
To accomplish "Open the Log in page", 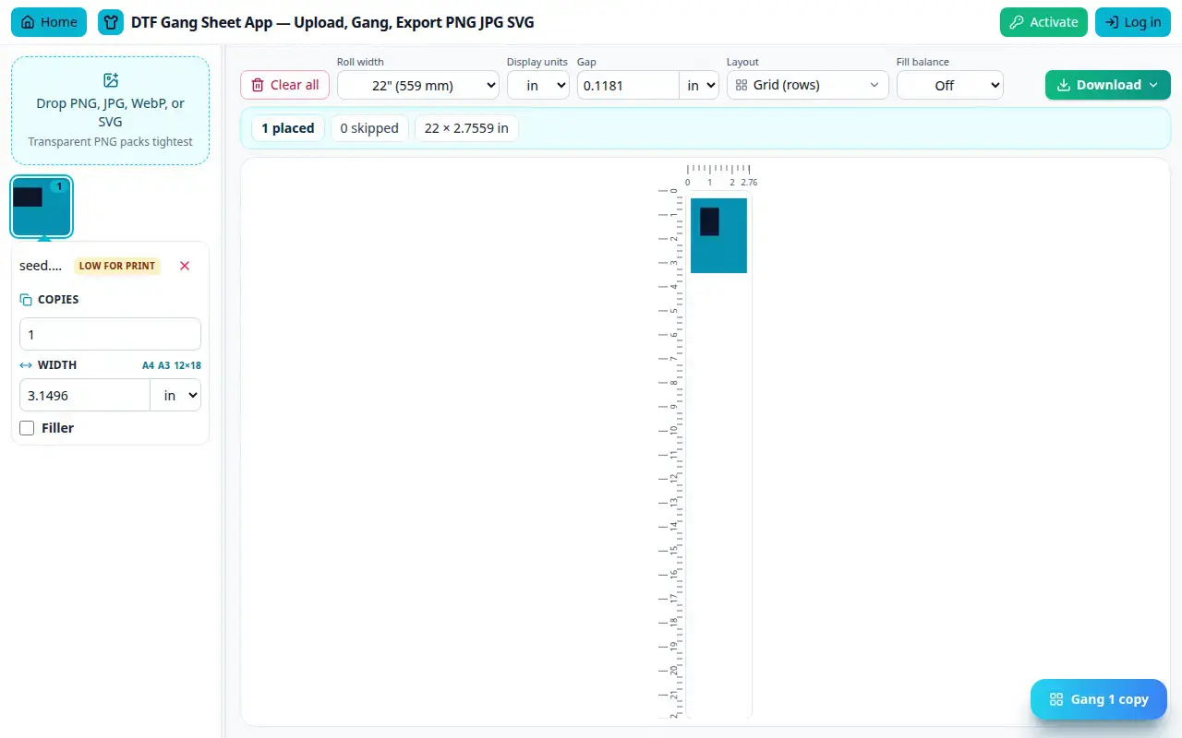I will click(1132, 22).
